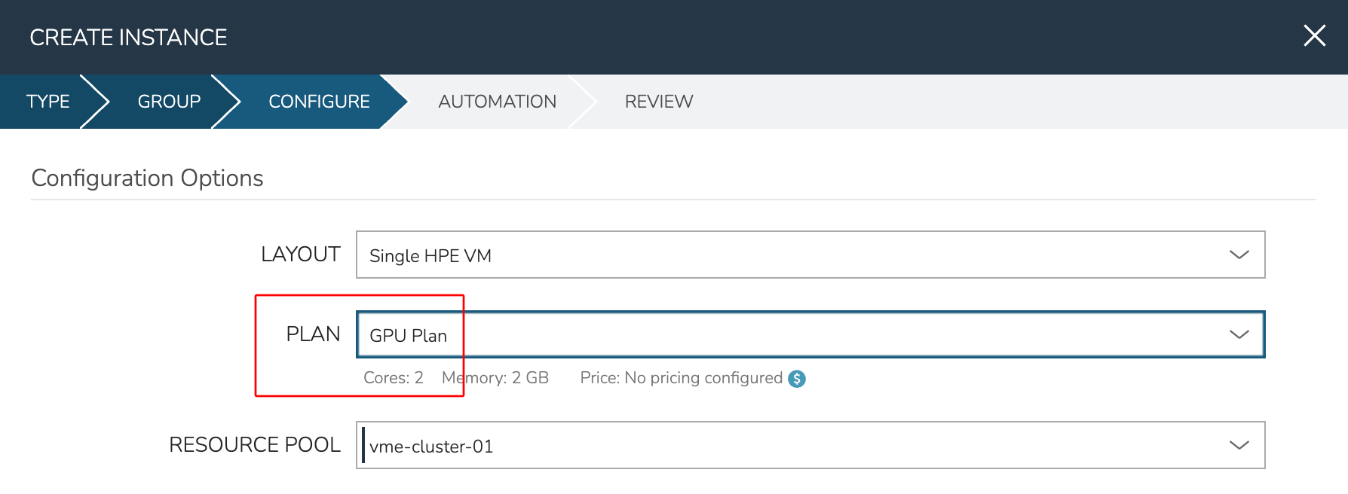This screenshot has width=1348, height=494.
Task: Select the CONFIGURE wizard step
Action: (319, 102)
